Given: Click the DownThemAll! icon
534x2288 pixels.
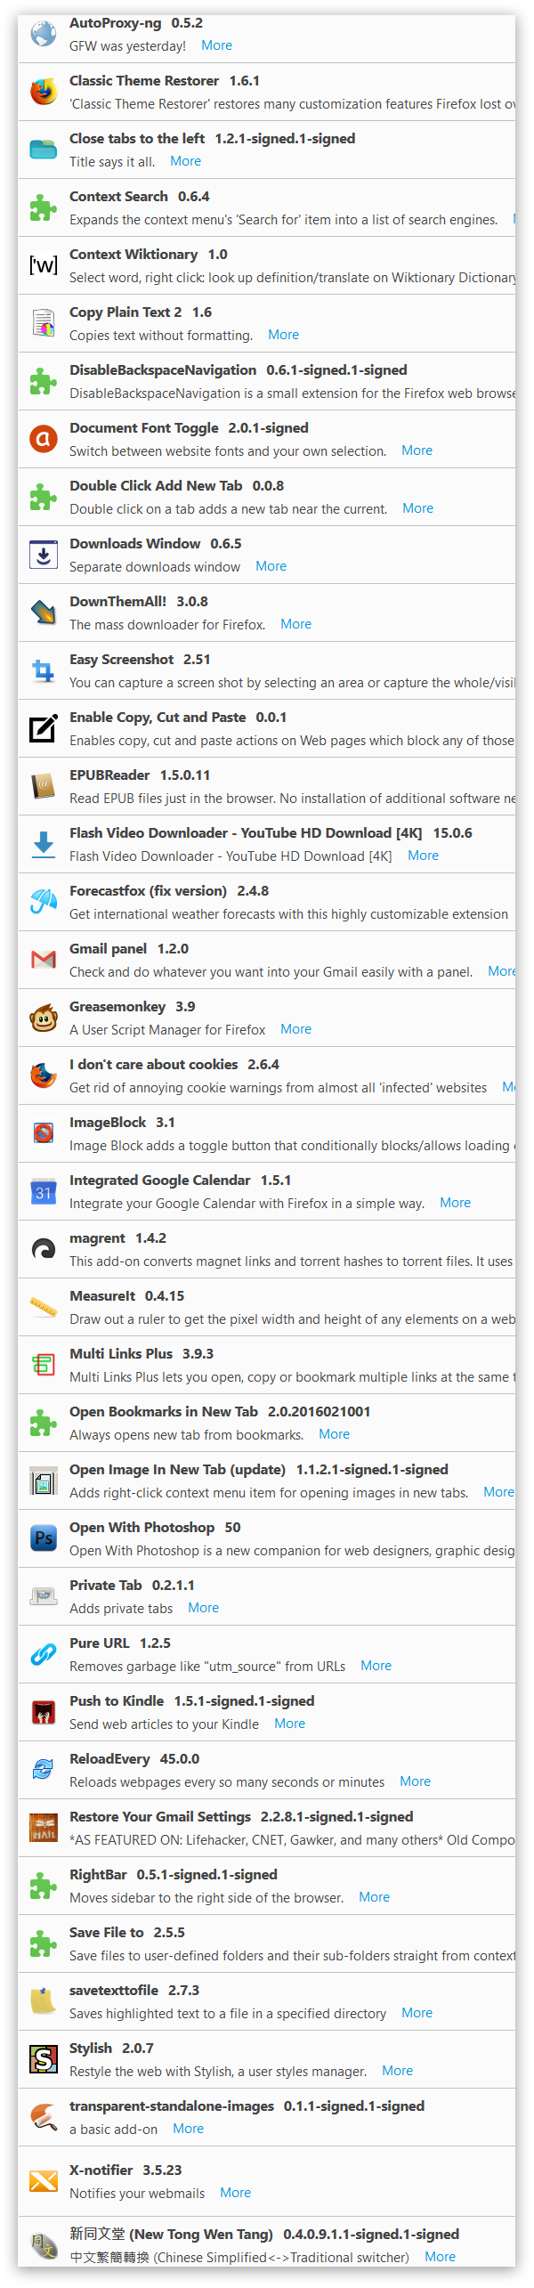Looking at the screenshot, I should [43, 613].
